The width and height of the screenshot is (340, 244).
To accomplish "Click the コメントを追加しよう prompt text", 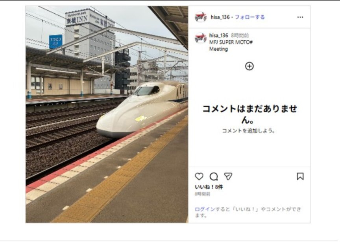I will tap(249, 131).
